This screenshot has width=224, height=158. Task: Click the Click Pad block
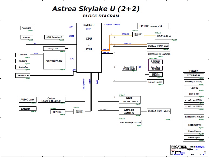pyautogui.click(x=23, y=55)
